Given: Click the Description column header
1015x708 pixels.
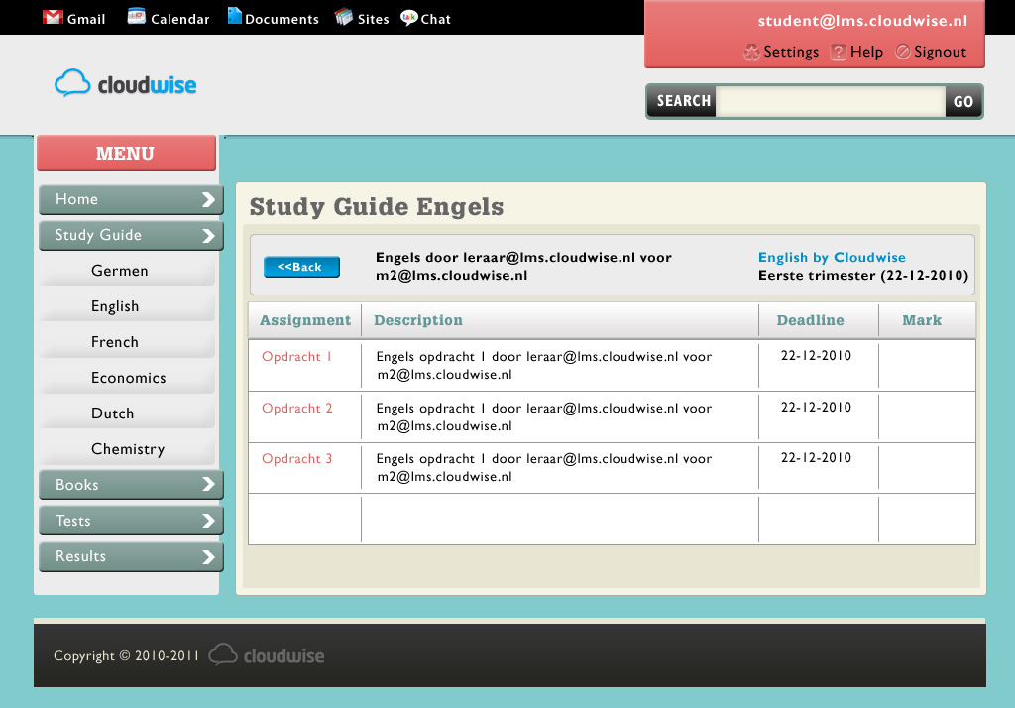Looking at the screenshot, I should point(418,320).
